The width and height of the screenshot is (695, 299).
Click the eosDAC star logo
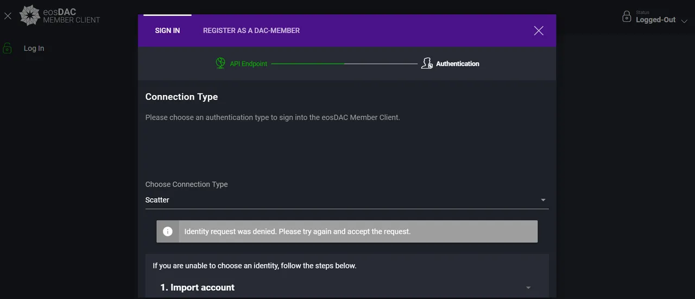tap(30, 15)
